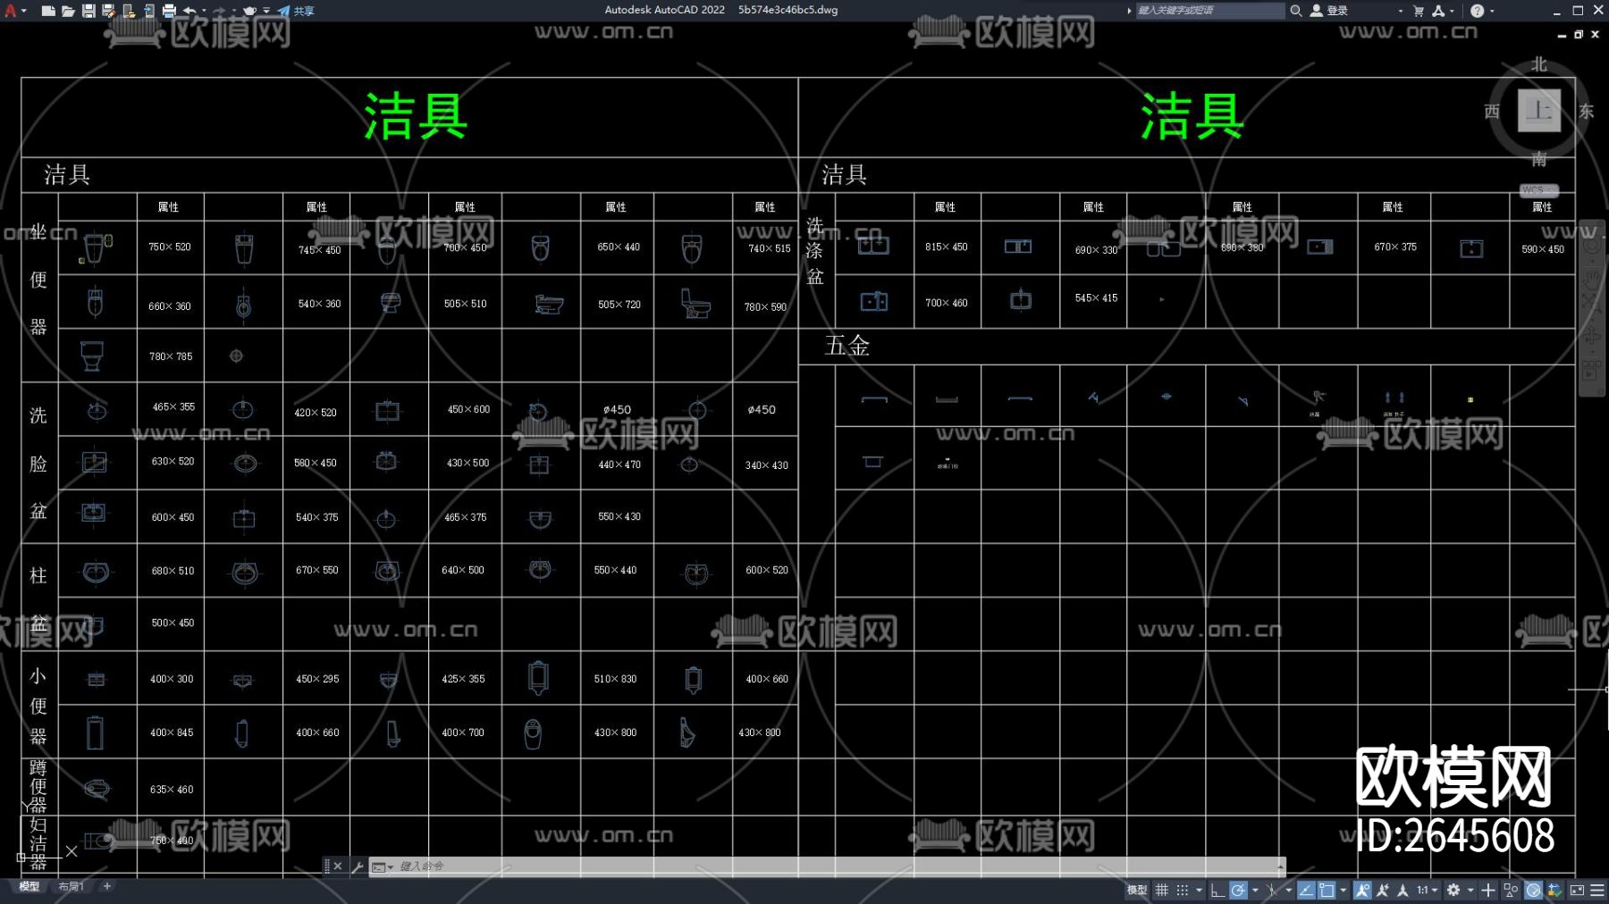This screenshot has height=904, width=1609.
Task: Open the customization gear in the status bar
Action: 1453,890
